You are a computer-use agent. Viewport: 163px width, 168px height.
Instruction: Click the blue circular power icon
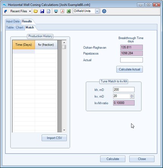104,11
